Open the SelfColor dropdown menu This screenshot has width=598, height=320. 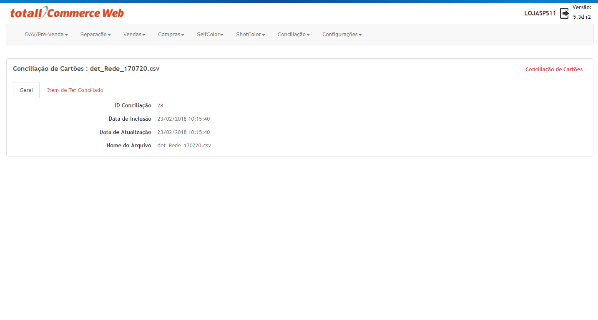(210, 35)
